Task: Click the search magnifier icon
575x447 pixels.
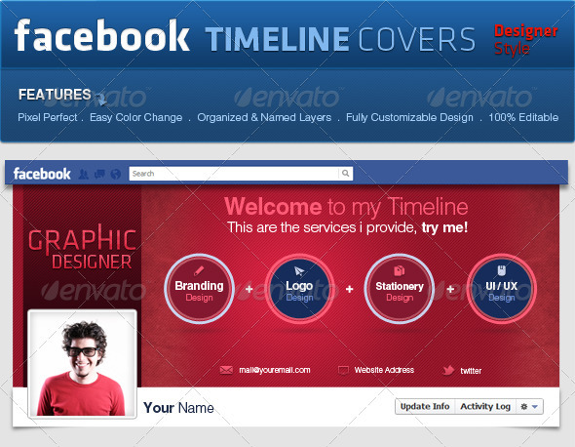Action: 345,174
